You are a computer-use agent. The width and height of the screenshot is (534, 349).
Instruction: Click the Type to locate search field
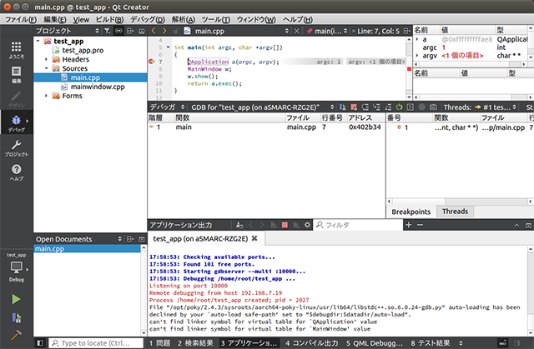(96, 343)
